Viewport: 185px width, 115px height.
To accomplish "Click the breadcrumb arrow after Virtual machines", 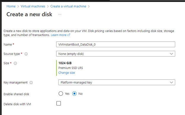I will point(48,7).
